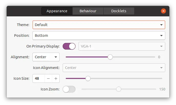Click the Icon Zoom slider handle
This screenshot has width=176, height=105.
(x=119, y=89)
